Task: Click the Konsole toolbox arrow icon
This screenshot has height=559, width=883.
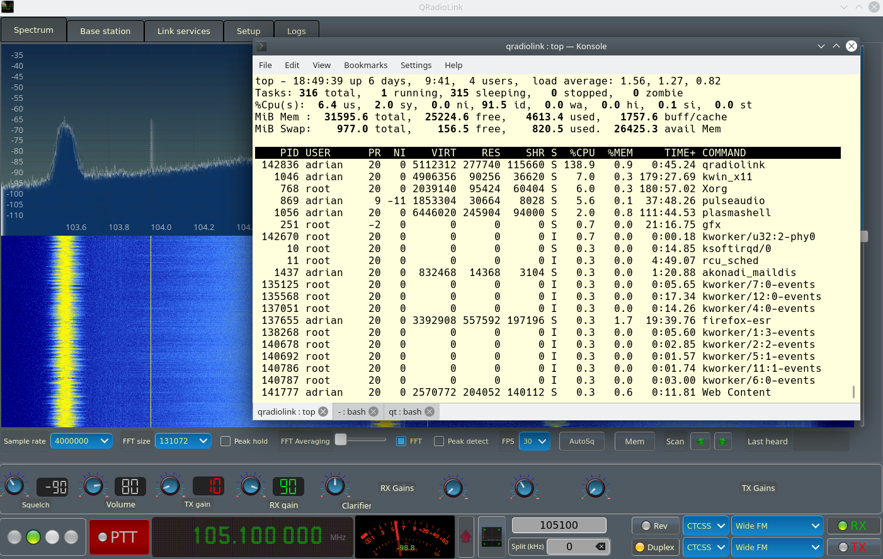Action: 260,46
